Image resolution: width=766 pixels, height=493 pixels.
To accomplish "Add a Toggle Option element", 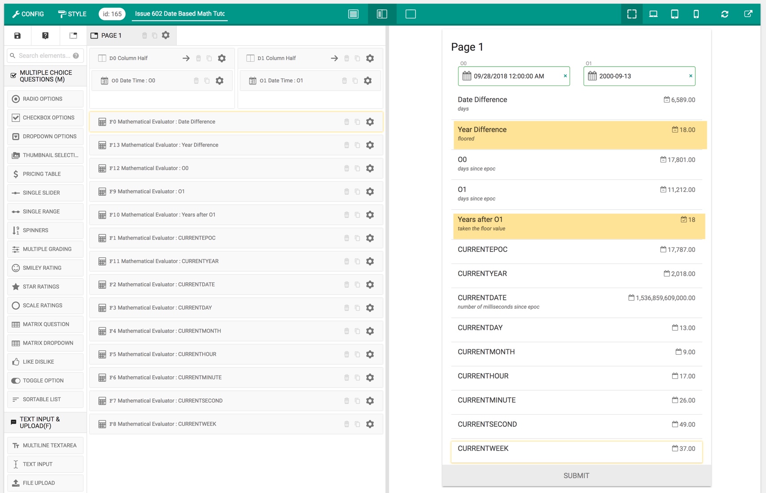I will point(45,381).
